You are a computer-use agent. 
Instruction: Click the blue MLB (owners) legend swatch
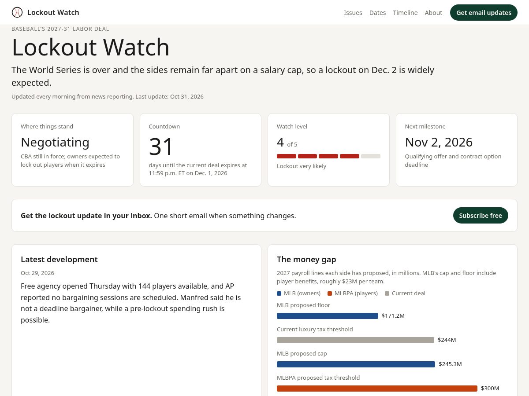[x=279, y=293]
